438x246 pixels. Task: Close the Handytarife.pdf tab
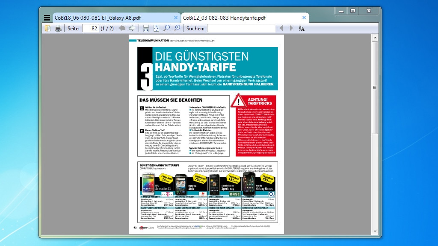(x=304, y=18)
